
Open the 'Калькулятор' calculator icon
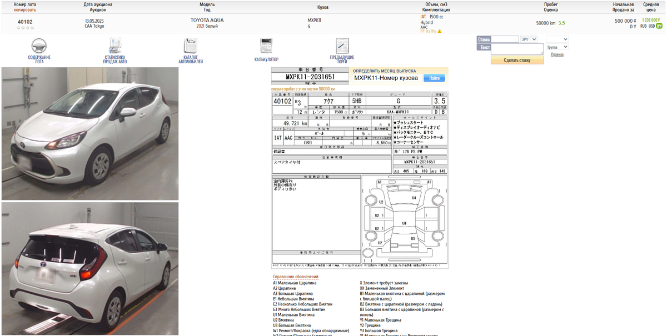(266, 46)
